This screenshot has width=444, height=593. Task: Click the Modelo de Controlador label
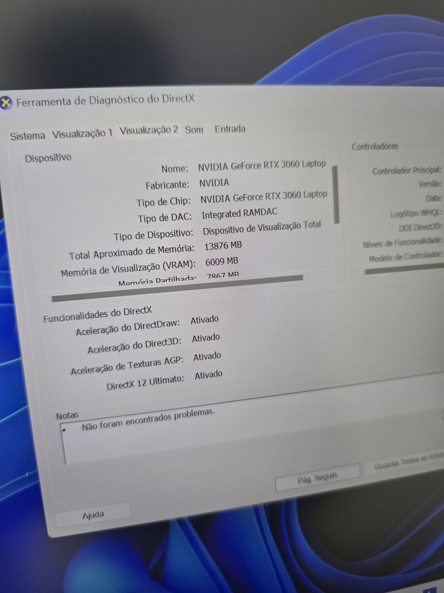tap(406, 257)
